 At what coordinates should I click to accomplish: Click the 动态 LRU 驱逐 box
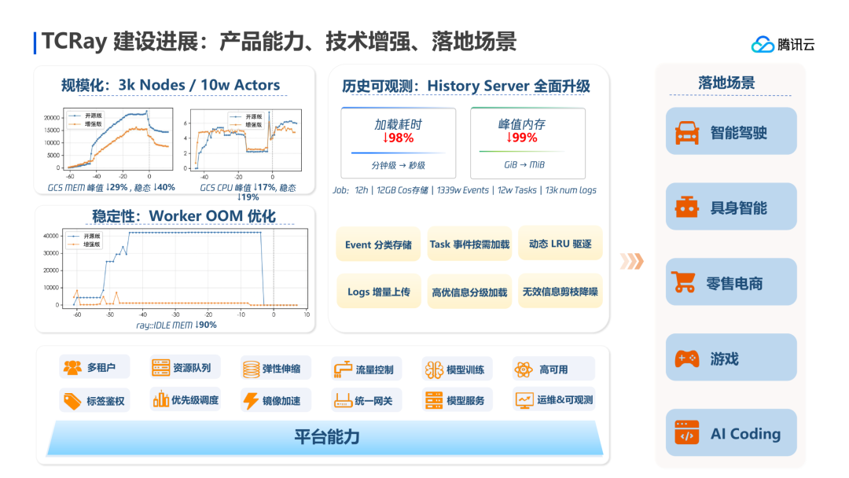coord(560,244)
